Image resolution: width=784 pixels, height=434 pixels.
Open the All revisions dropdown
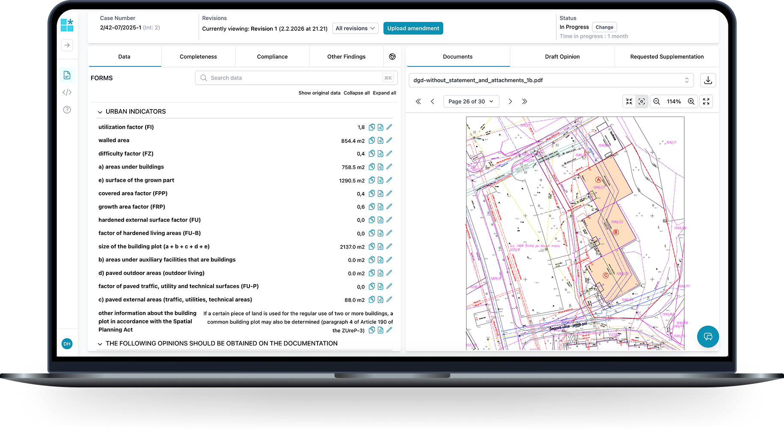(x=355, y=28)
